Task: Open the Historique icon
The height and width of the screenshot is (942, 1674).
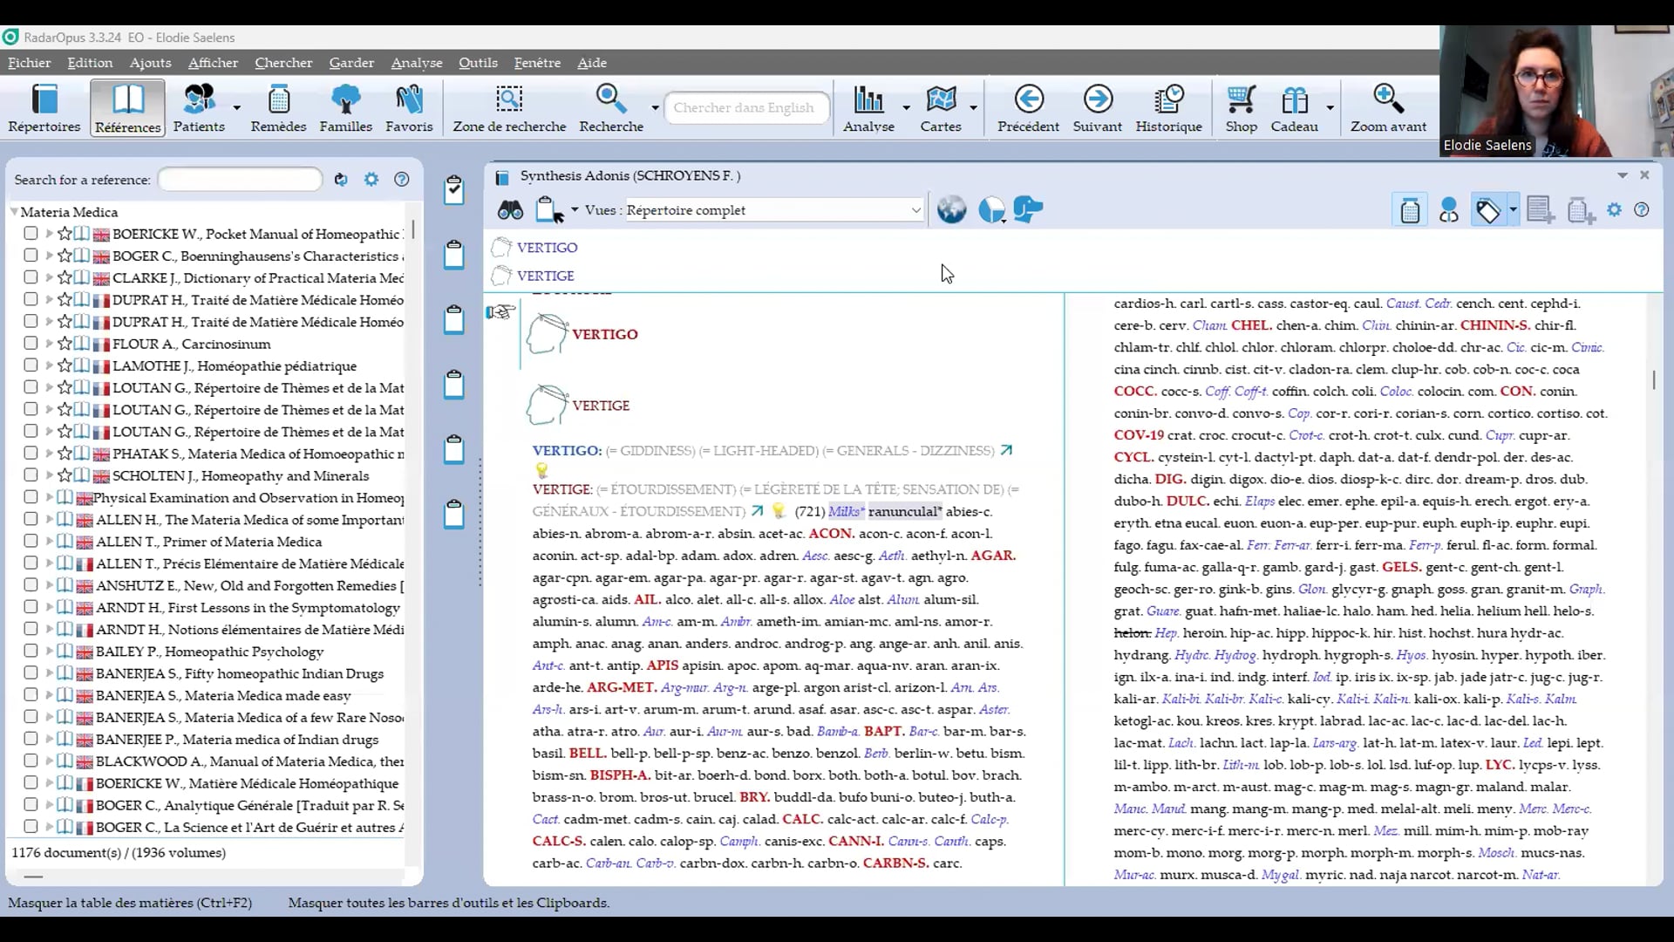Action: pyautogui.click(x=1168, y=99)
